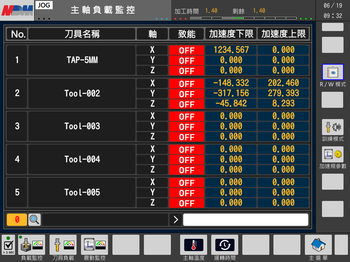
Task: Open 運轉時間 running time icon
Action: [225, 245]
